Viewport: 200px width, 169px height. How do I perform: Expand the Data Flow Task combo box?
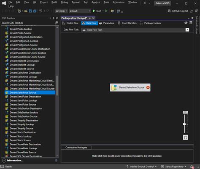(x=187, y=29)
